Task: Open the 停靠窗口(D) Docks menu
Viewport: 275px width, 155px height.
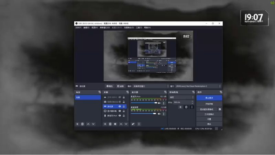Action: 105,28
